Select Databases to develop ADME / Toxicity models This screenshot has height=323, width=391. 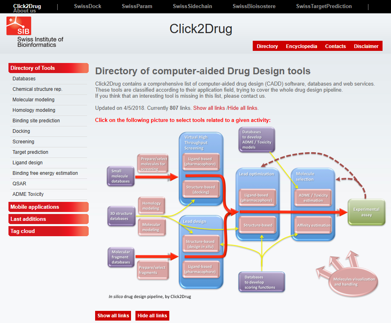click(x=257, y=140)
